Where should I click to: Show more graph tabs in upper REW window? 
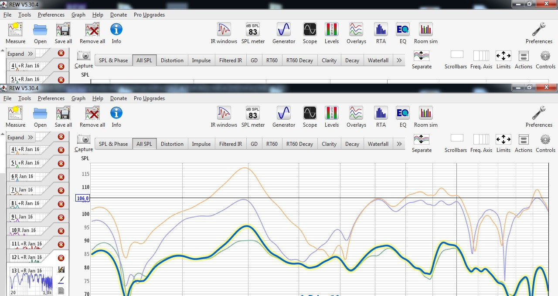click(399, 61)
